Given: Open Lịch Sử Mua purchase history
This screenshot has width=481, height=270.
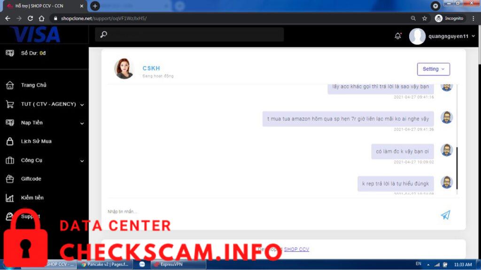Looking at the screenshot, I should point(36,142).
